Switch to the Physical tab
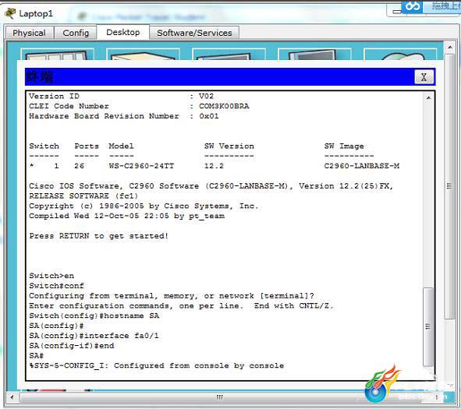 pos(29,33)
